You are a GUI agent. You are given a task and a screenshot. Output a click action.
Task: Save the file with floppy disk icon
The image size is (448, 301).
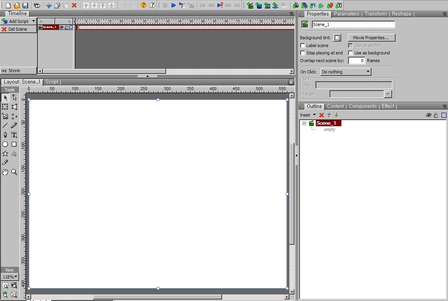coord(25,5)
